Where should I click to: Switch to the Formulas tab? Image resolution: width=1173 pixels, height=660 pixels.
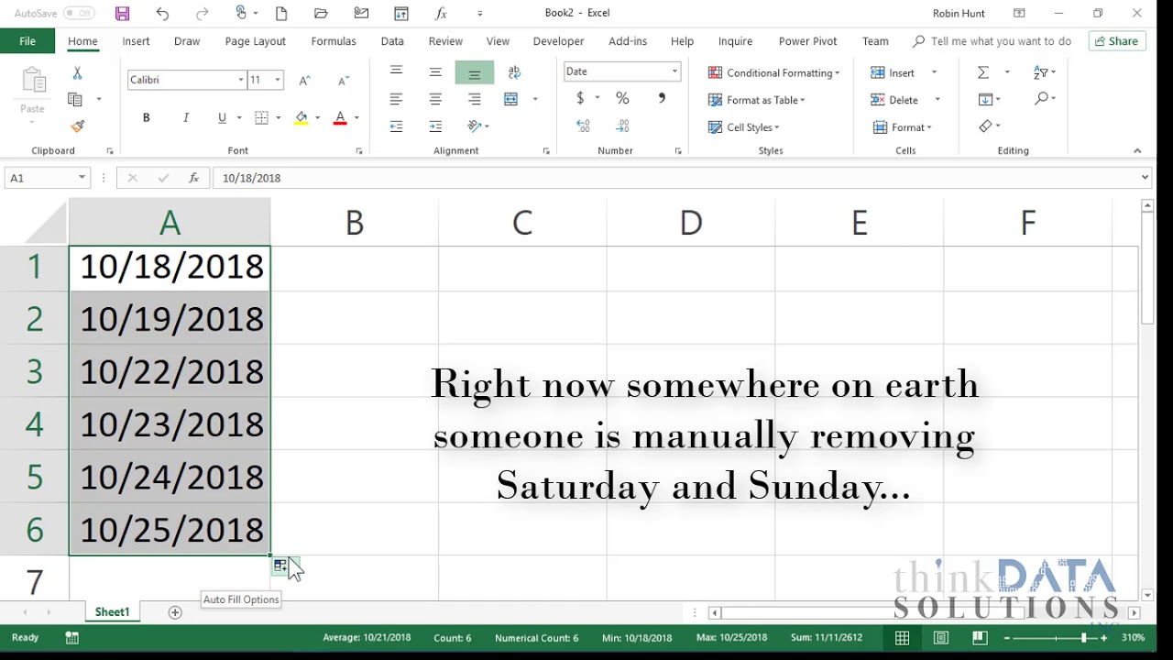(334, 41)
